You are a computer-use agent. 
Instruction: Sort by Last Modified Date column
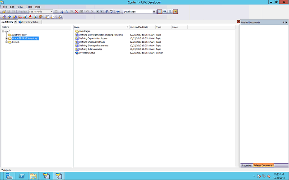point(139,27)
